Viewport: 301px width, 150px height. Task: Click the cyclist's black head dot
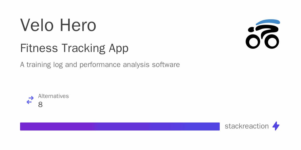click(251, 30)
